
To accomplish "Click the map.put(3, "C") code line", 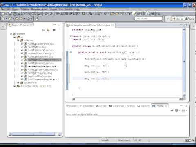I will pos(97,78).
